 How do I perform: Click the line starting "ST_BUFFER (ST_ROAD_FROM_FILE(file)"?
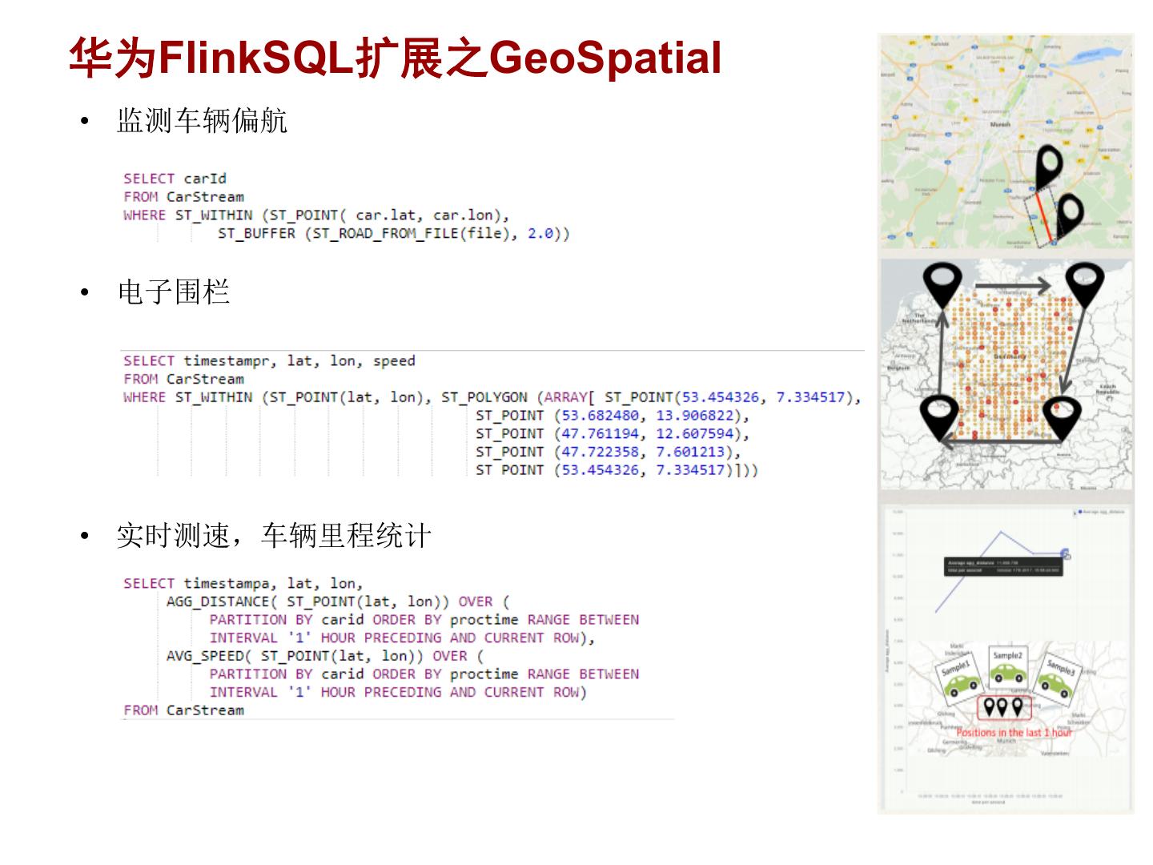tap(394, 234)
